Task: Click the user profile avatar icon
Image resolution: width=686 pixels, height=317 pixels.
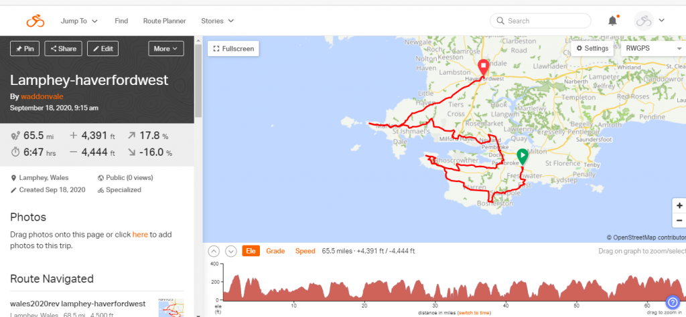Action: click(x=644, y=21)
